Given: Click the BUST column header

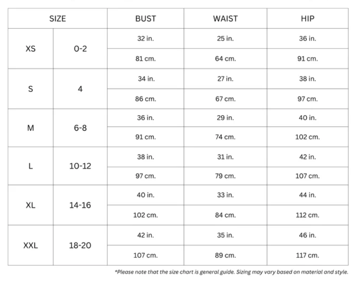Looking at the screenshot, I should pyautogui.click(x=145, y=19).
